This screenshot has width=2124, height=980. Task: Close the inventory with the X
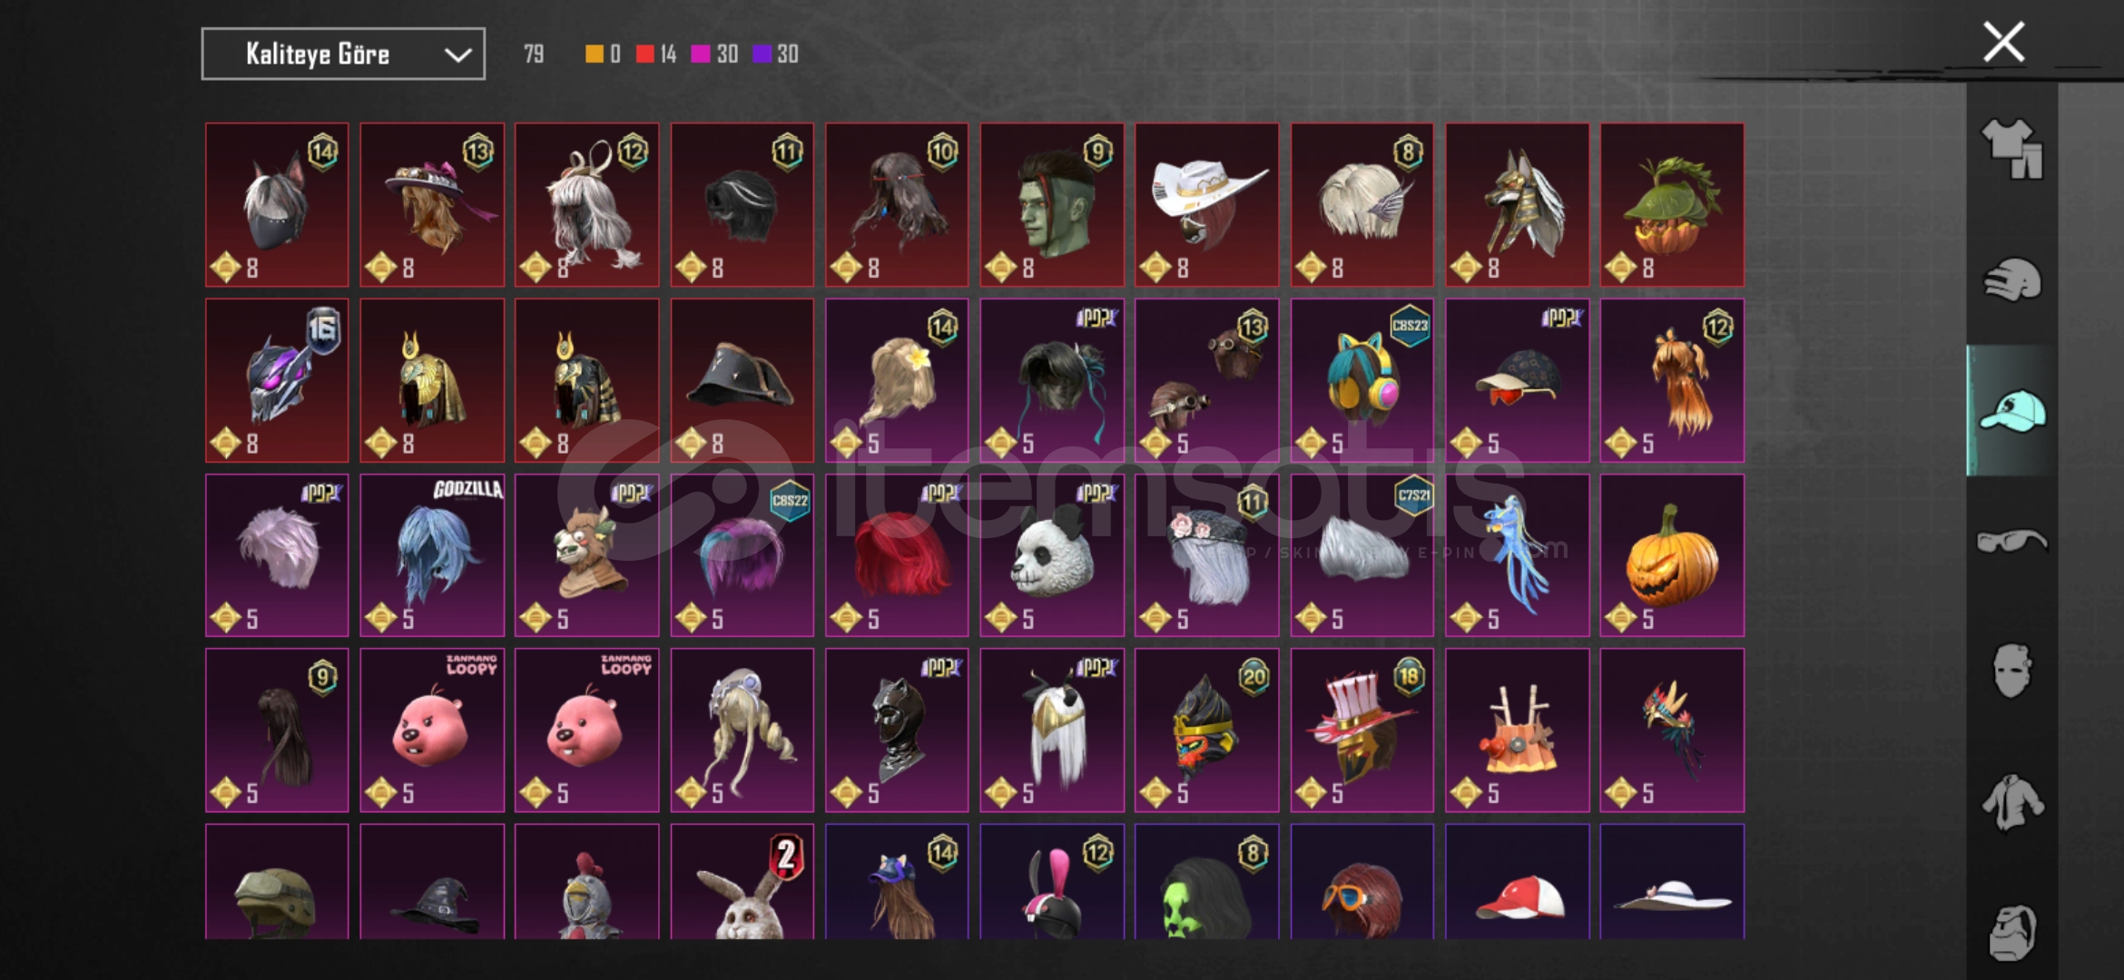(2003, 42)
